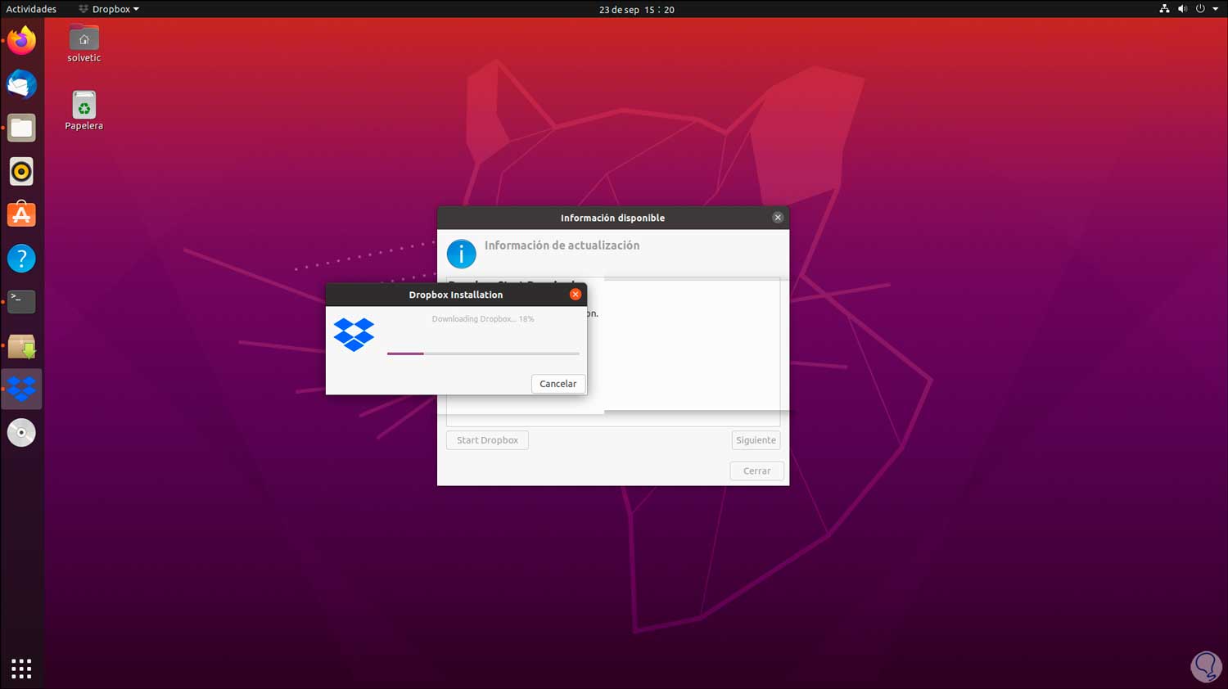Click the volume icon in the top bar
The width and height of the screenshot is (1228, 689).
pos(1182,9)
